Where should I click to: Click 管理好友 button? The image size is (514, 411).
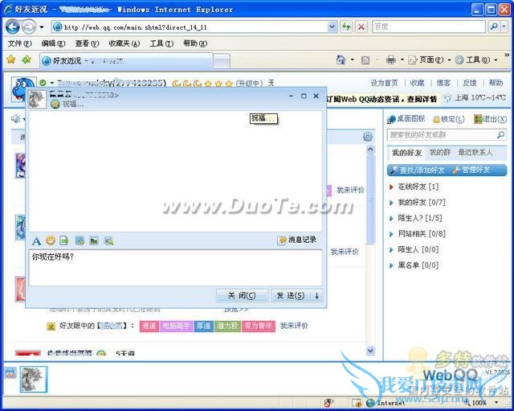pyautogui.click(x=471, y=170)
